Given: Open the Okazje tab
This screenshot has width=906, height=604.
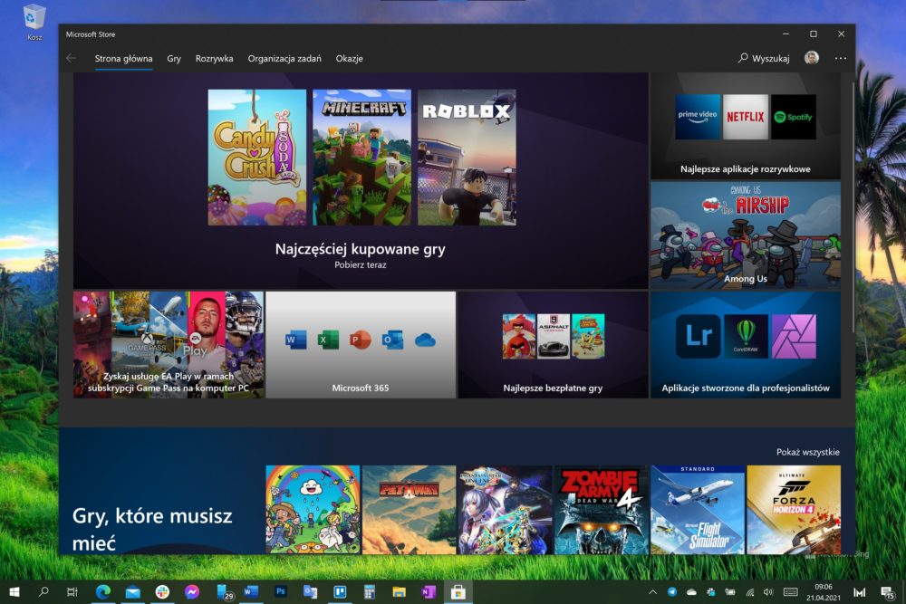Looking at the screenshot, I should 350,58.
